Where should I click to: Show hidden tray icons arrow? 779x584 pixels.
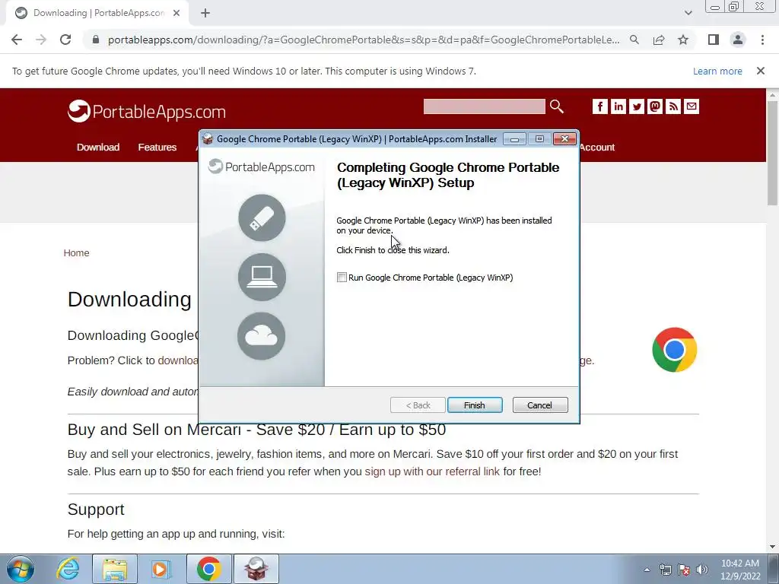(647, 570)
